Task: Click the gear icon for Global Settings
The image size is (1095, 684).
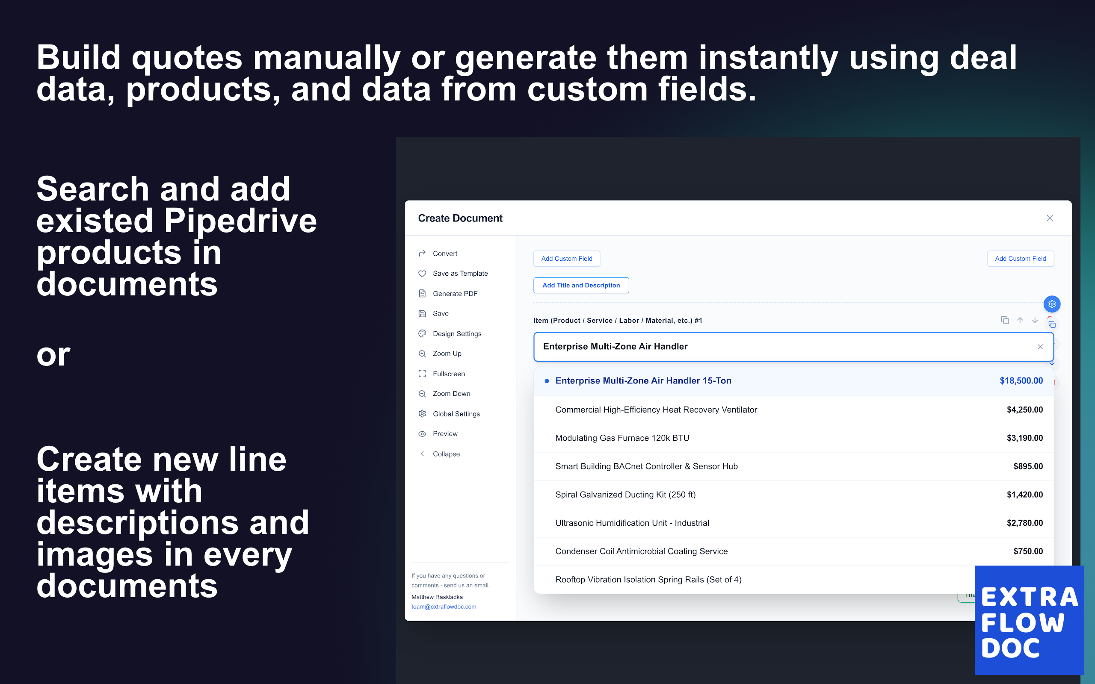Action: tap(422, 413)
